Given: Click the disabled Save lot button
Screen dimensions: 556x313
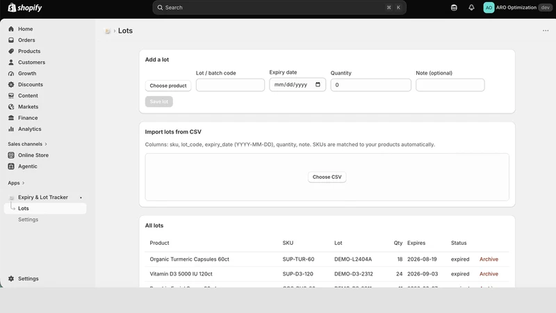Looking at the screenshot, I should [x=159, y=102].
